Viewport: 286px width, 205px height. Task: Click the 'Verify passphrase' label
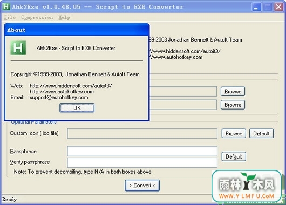coord(30,162)
